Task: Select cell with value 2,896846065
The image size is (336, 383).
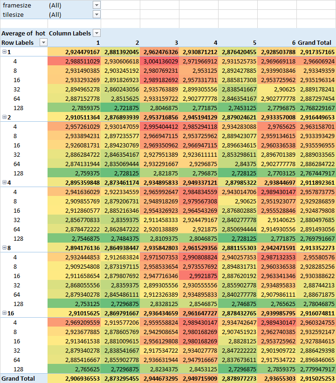Action: click(x=316, y=360)
